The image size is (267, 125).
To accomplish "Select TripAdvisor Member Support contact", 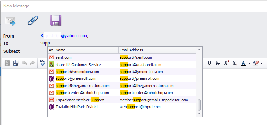I will click(122, 100).
